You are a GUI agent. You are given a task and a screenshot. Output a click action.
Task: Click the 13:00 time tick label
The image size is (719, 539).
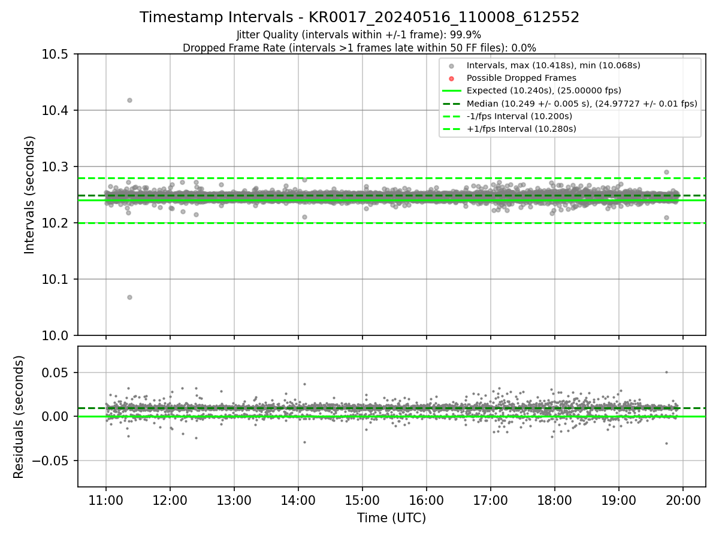point(234,500)
